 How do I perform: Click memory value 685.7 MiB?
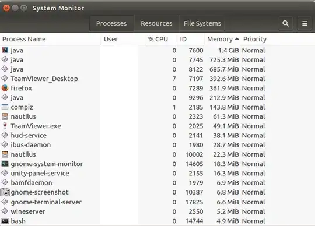tap(224, 69)
